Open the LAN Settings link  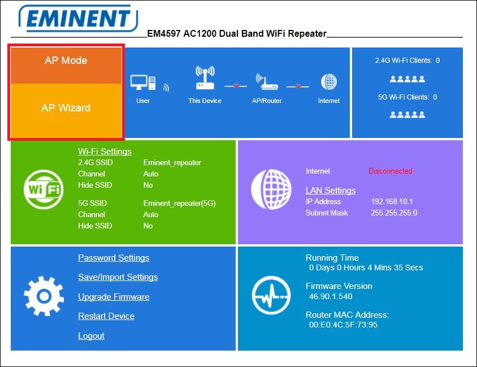[331, 190]
